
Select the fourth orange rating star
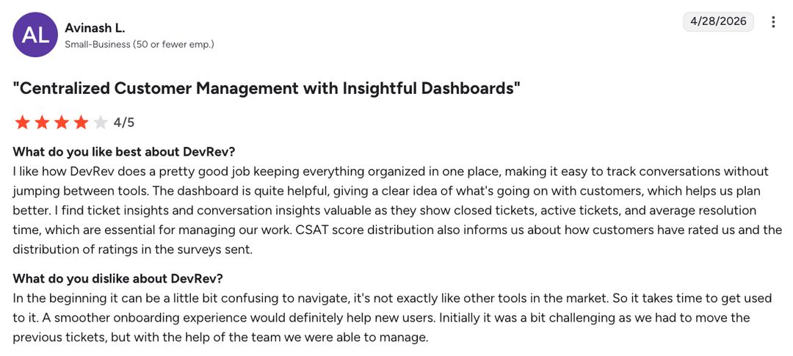(x=81, y=123)
